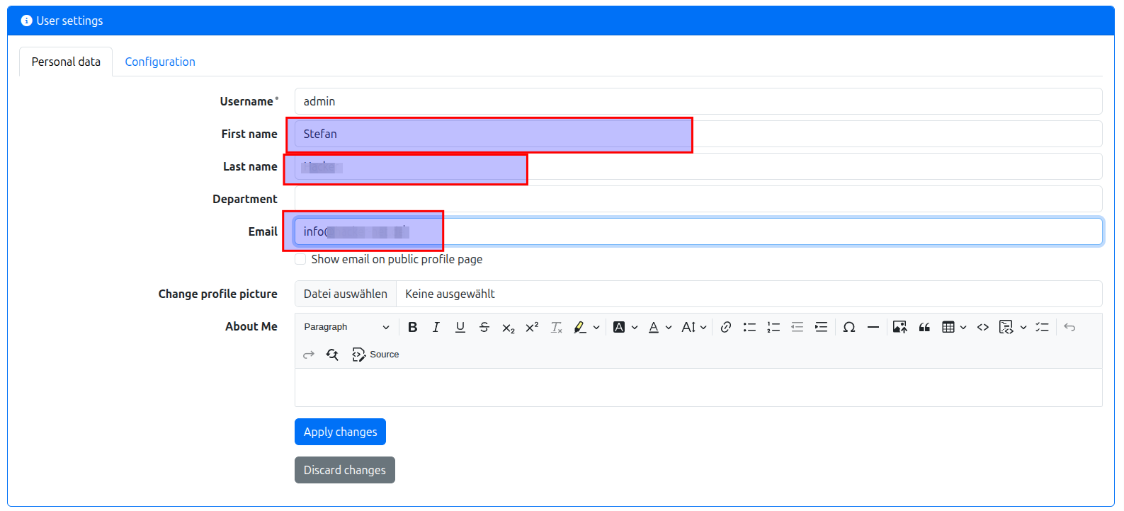Open the find and replace tool
Viewport: 1124px width, 511px height.
tap(332, 355)
